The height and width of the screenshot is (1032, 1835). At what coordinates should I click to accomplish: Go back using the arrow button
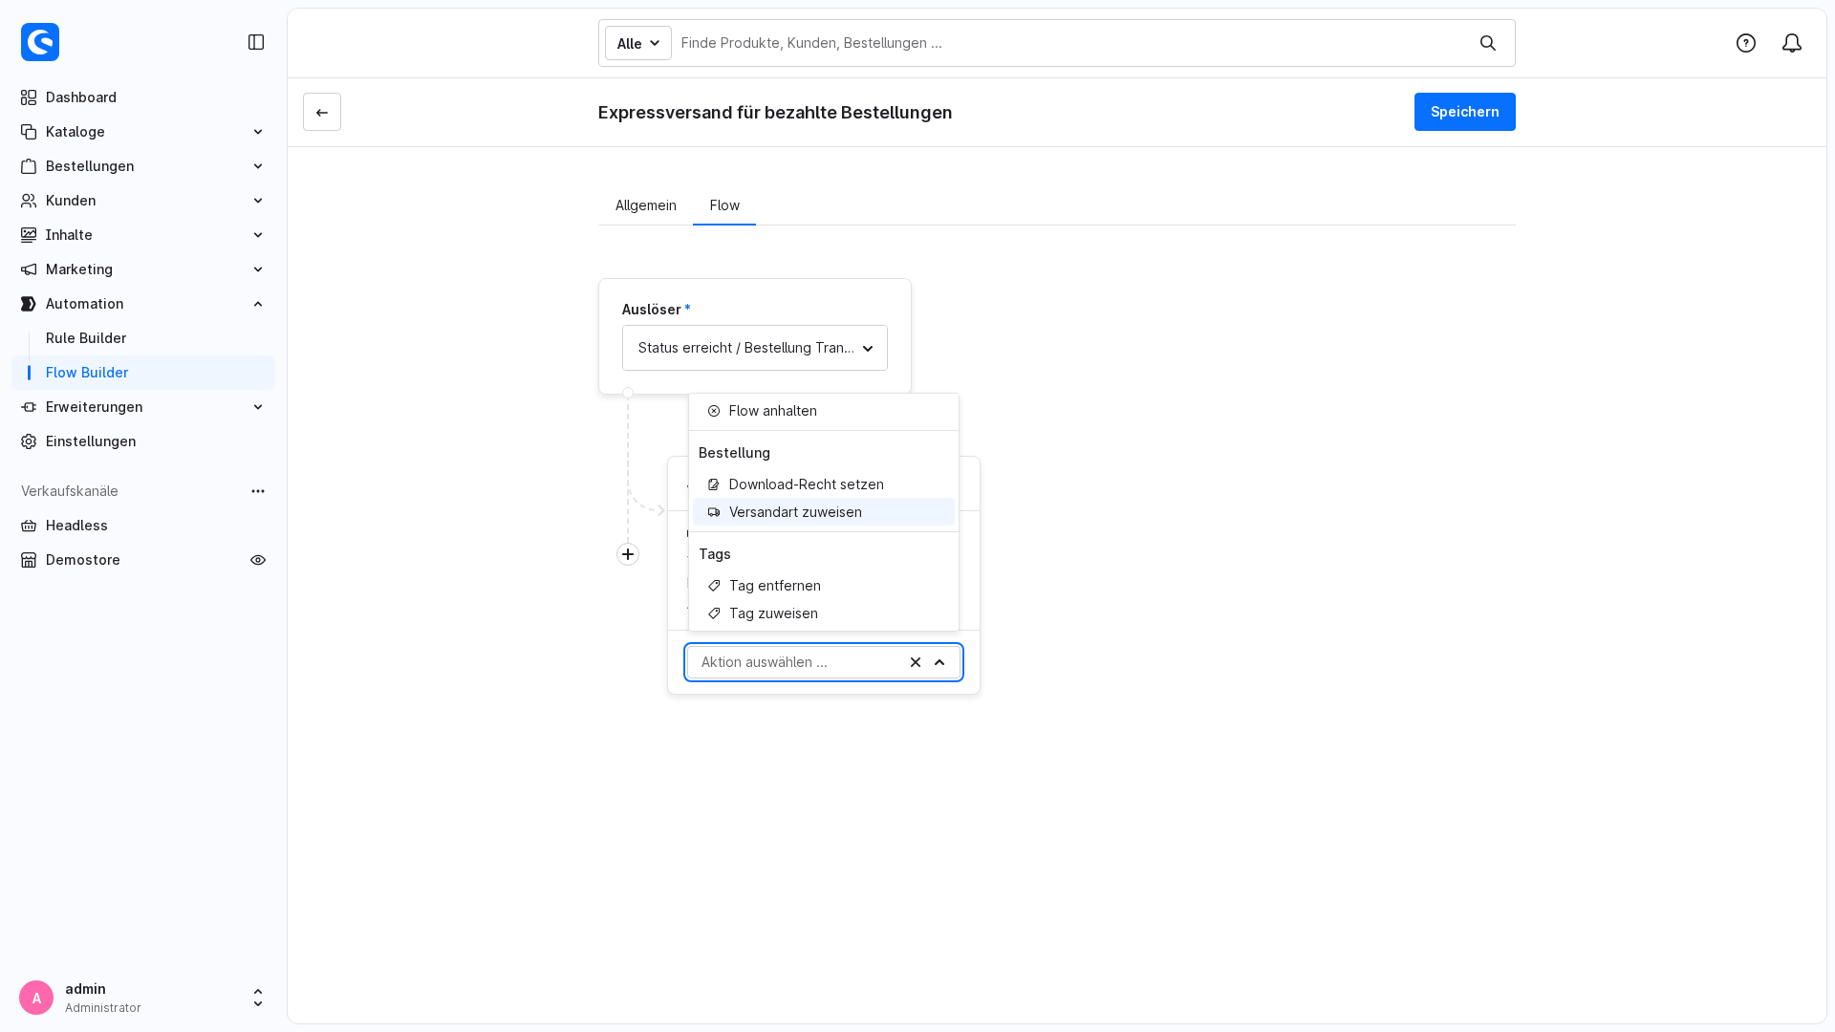pos(322,112)
